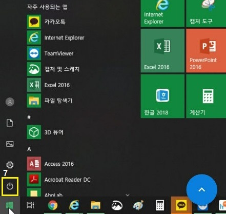The width and height of the screenshot is (226, 214).
Task: Open Chrome from the taskbar
Action: tap(53, 205)
